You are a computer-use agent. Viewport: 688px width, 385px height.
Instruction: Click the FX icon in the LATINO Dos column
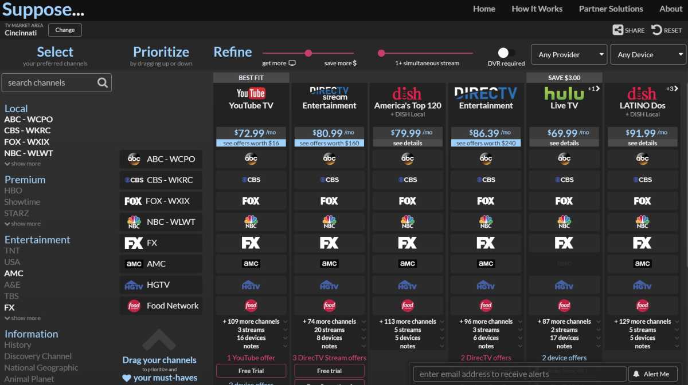pyautogui.click(x=642, y=243)
